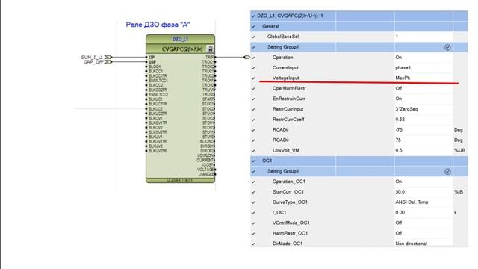This screenshot has height=269, width=478.
Task: Click the check mark beside RCADir
Action: pyautogui.click(x=253, y=130)
